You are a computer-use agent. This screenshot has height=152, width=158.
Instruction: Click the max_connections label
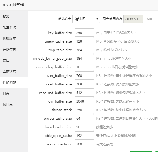click(x=58, y=144)
